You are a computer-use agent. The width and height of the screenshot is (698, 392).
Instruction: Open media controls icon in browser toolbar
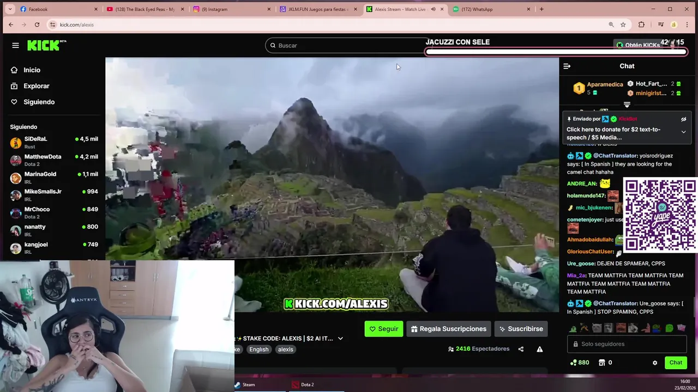661,24
